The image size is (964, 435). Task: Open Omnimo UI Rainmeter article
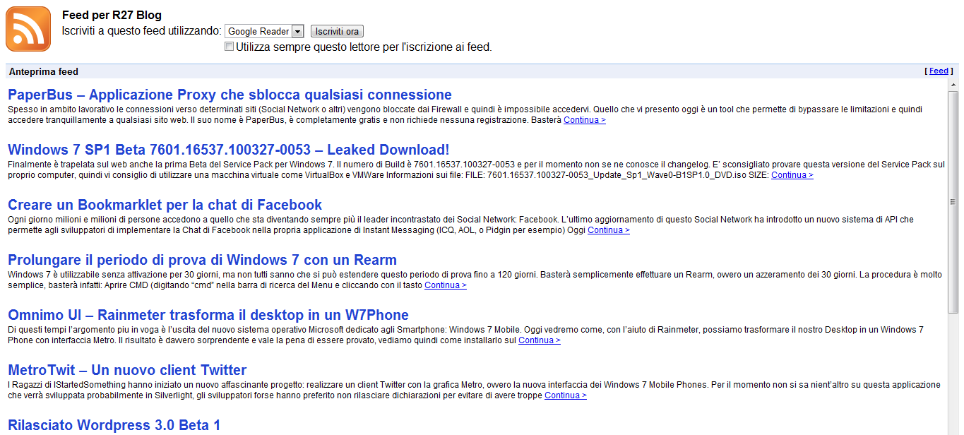point(208,315)
